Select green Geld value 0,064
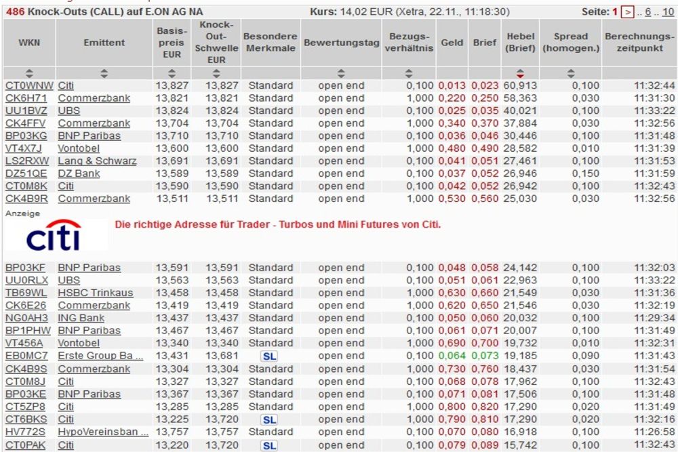Viewport: 678px width, 452px height. (452, 356)
